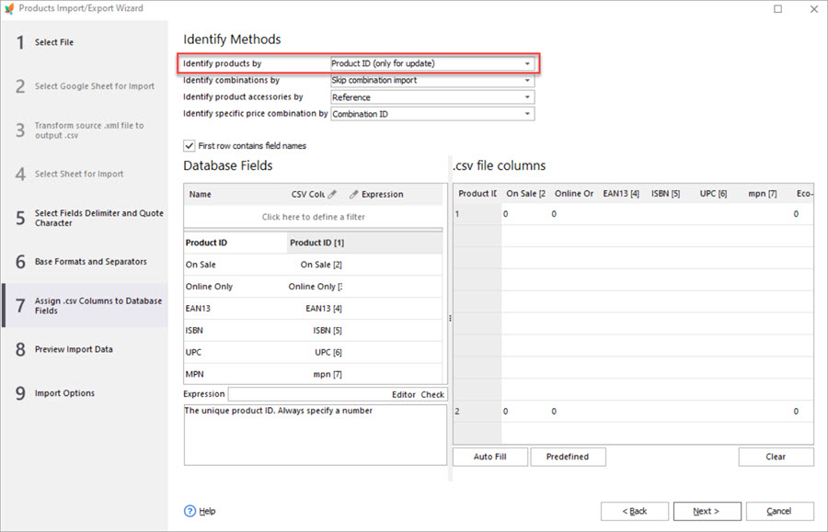Click the pencil icon beside Expression header

click(x=354, y=195)
